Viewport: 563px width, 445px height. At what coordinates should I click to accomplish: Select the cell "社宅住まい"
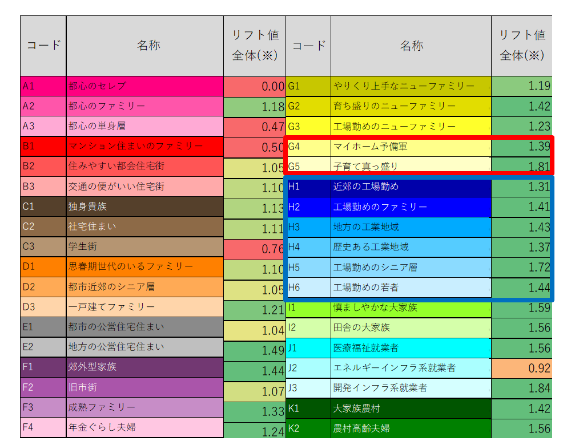coord(144,227)
